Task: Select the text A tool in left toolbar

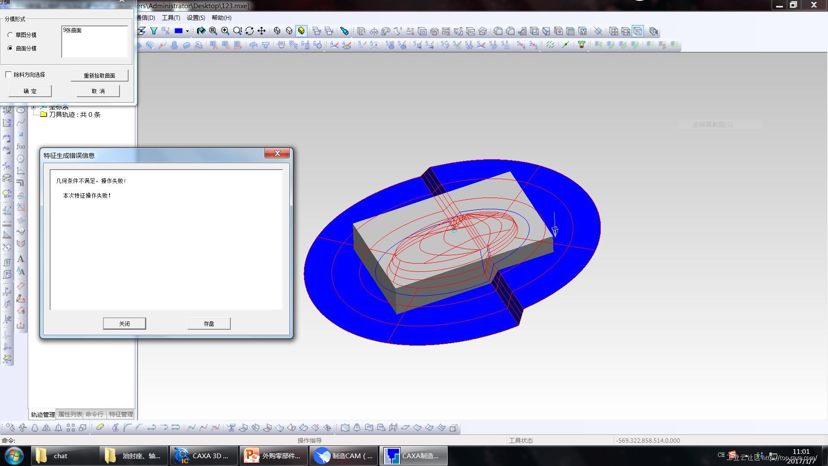Action: point(20,259)
